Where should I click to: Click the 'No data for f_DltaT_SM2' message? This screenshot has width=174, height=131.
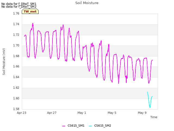(19, 7)
